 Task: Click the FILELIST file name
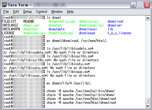(9, 22)
